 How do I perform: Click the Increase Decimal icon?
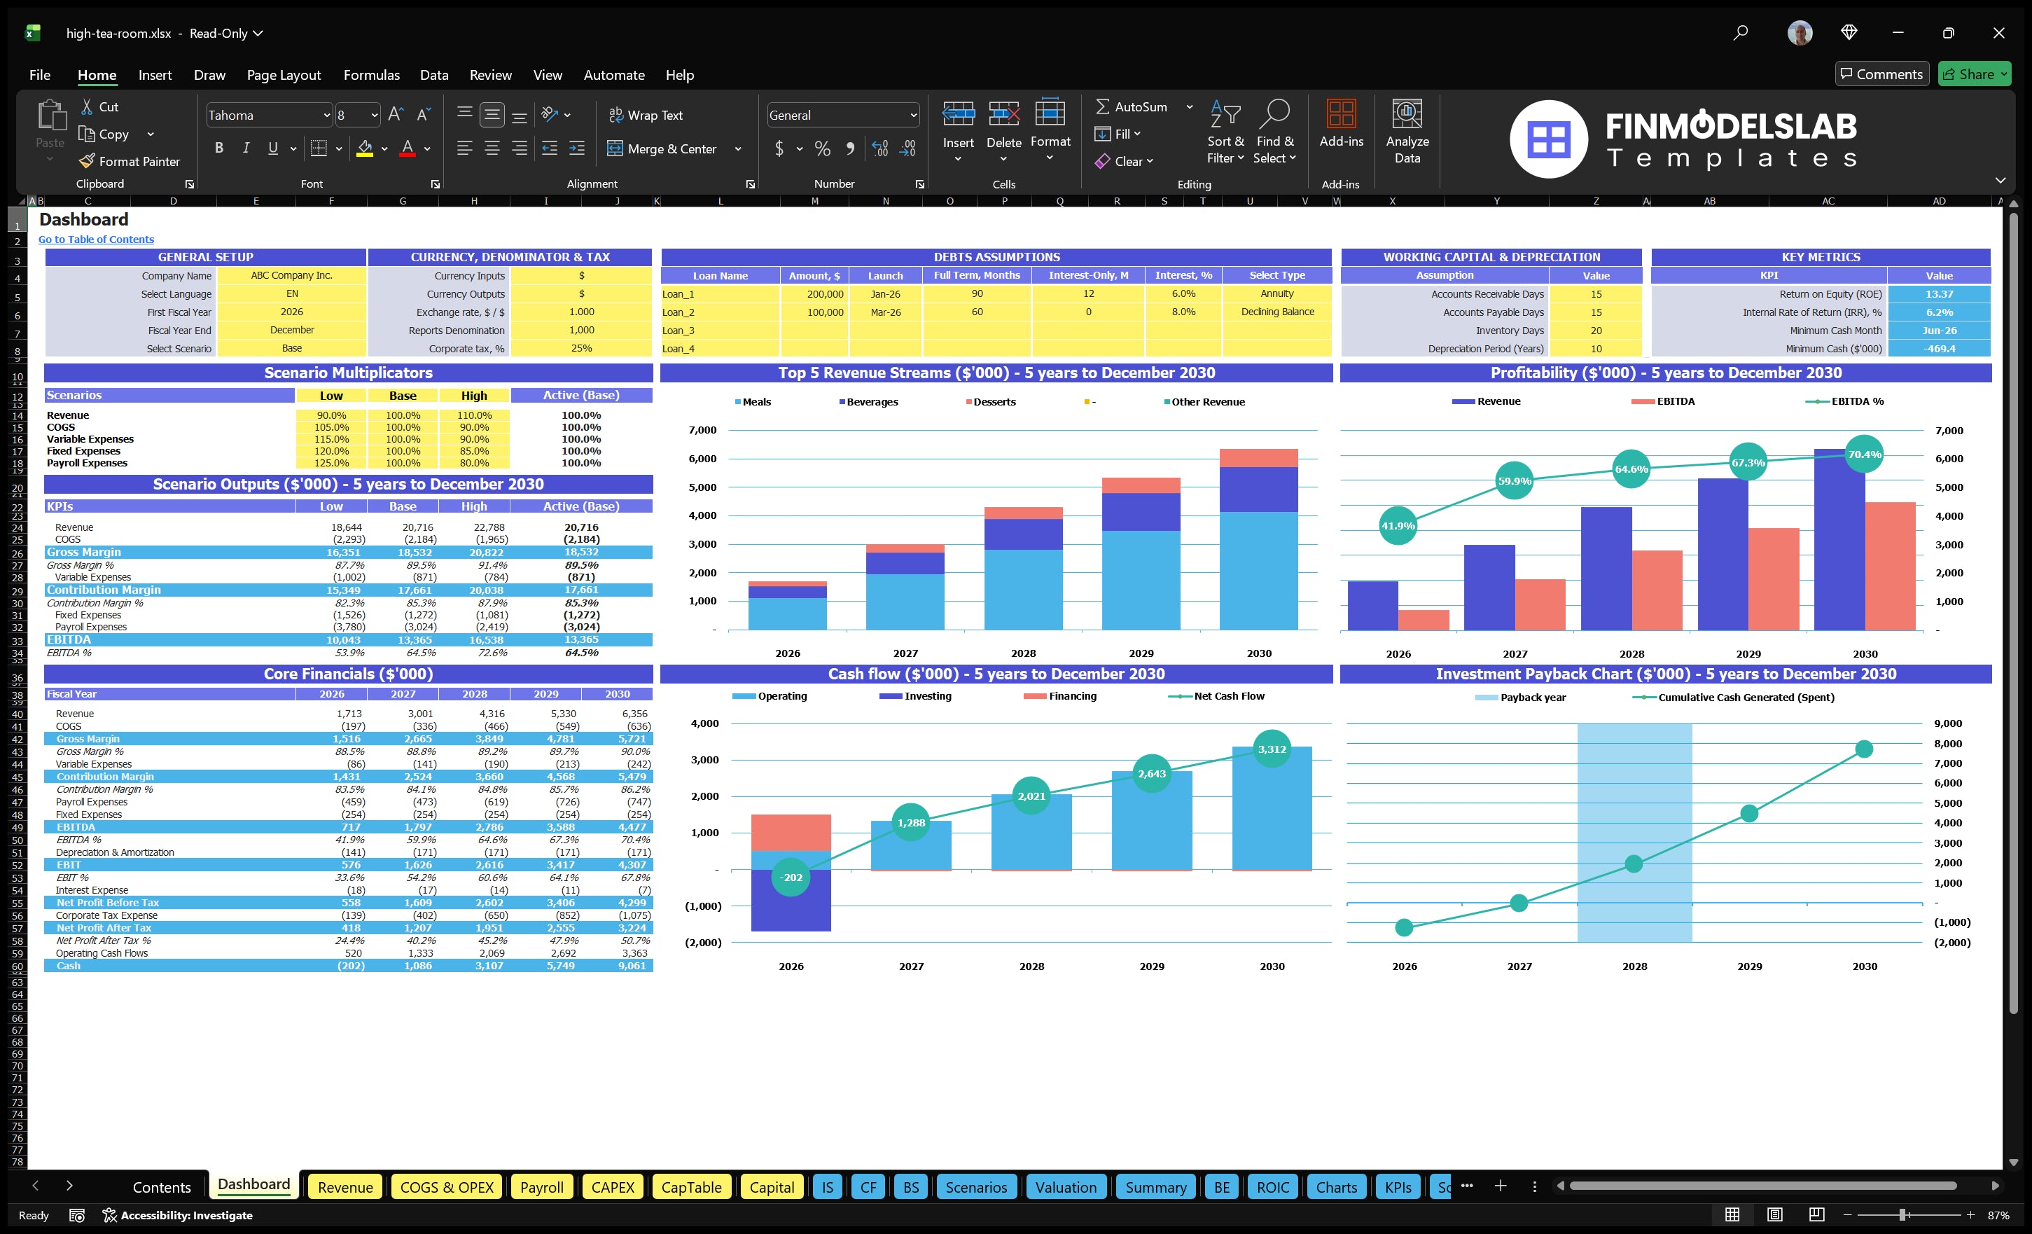coord(879,149)
